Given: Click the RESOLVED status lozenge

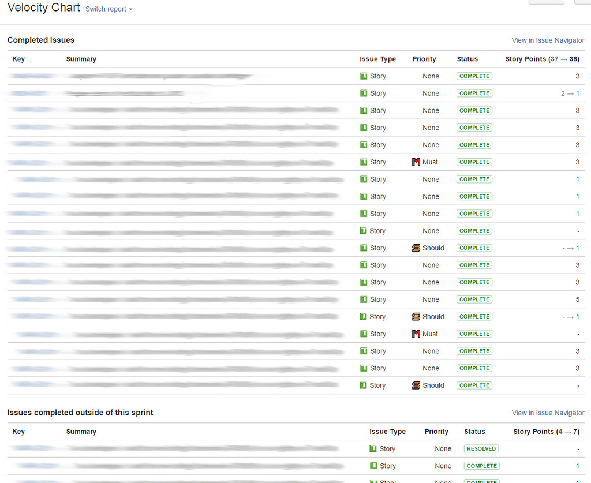Looking at the screenshot, I should click(x=481, y=448).
